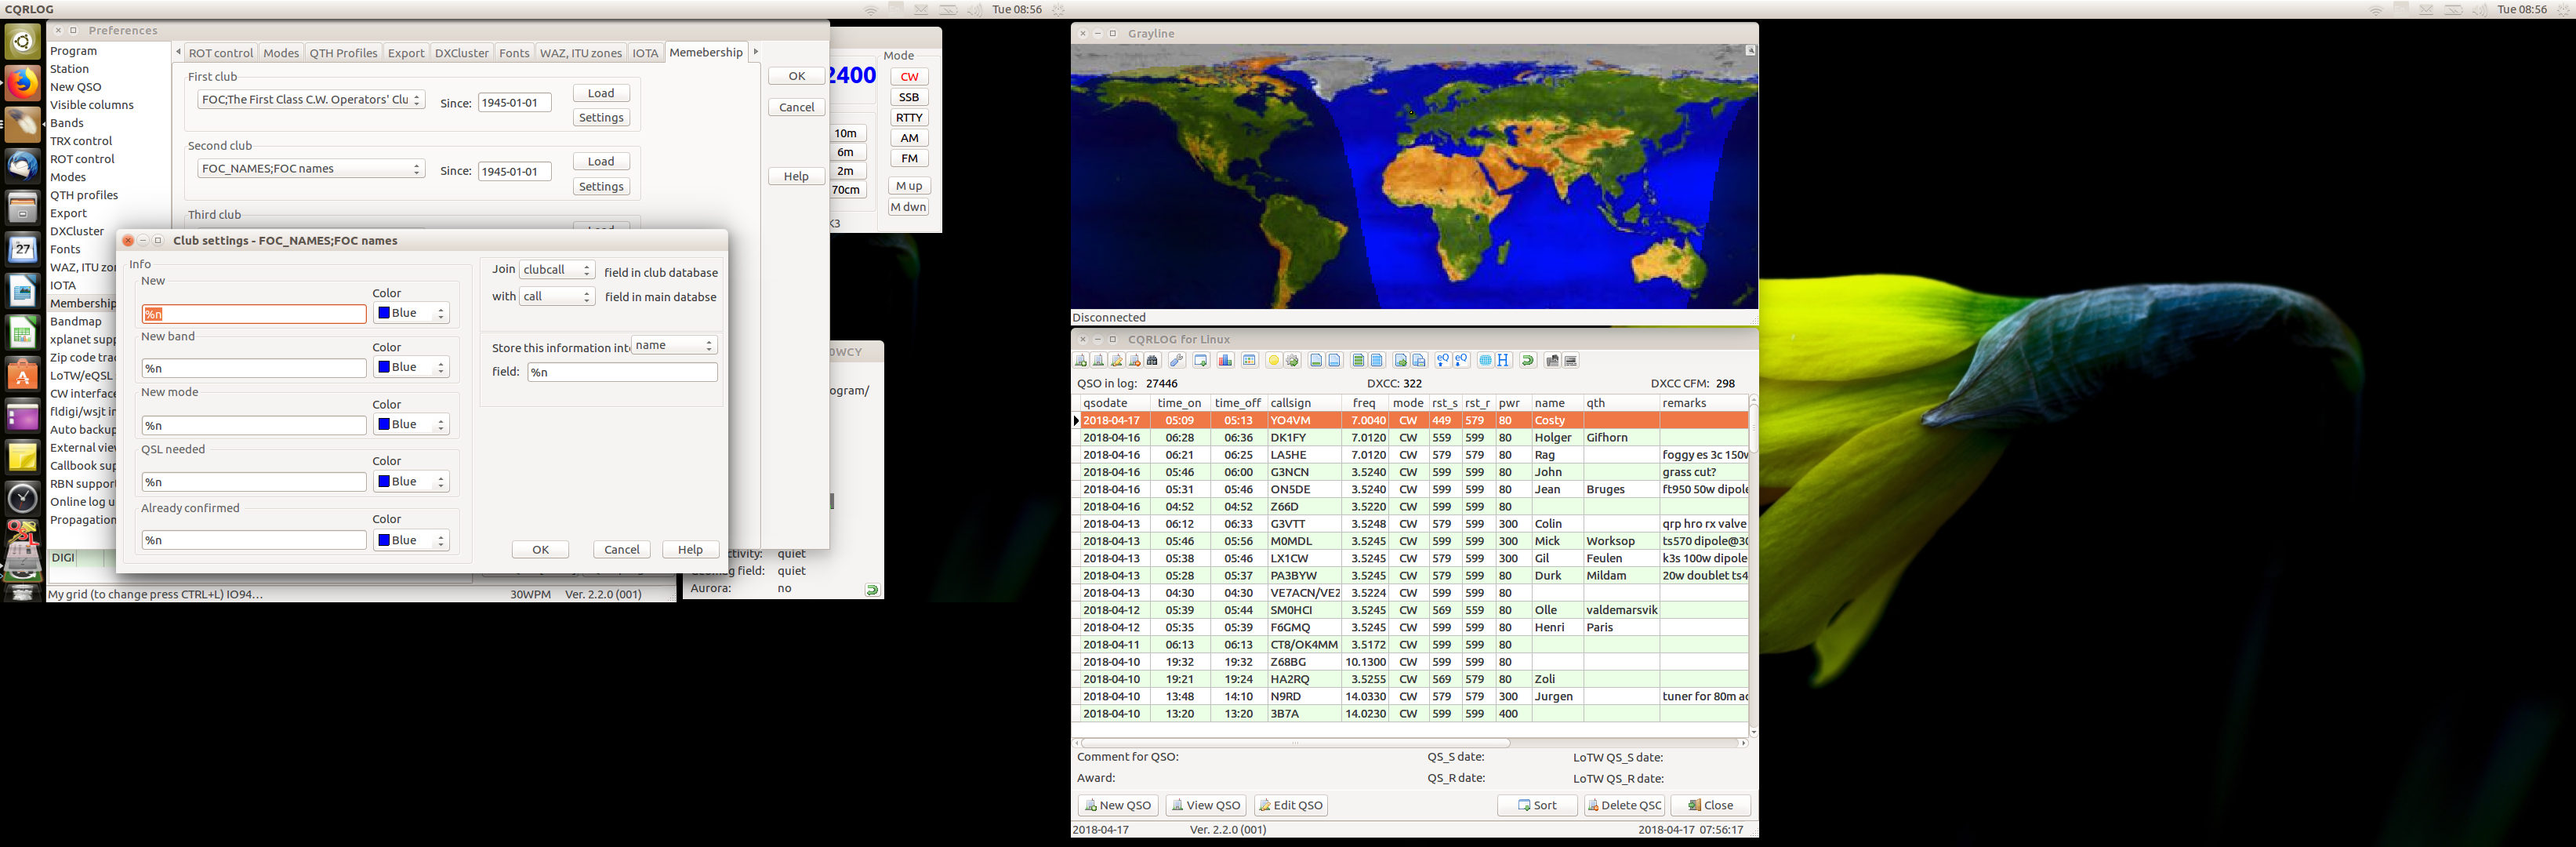Image resolution: width=2576 pixels, height=847 pixels.
Task: Click the pencil Edit QSO toolbar icon
Action: pyautogui.click(x=1117, y=360)
